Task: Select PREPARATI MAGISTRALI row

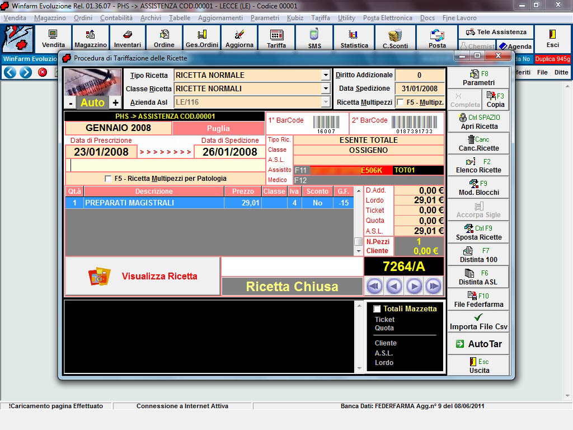Action: point(209,203)
